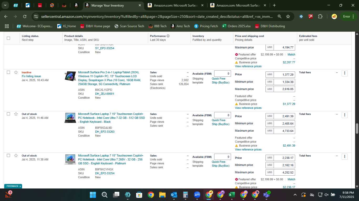
Task: Open the Chrome Error menu button
Action: 348,16
